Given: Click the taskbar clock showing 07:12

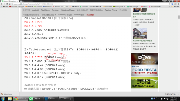Looking at the screenshot, I should [x=174, y=99].
